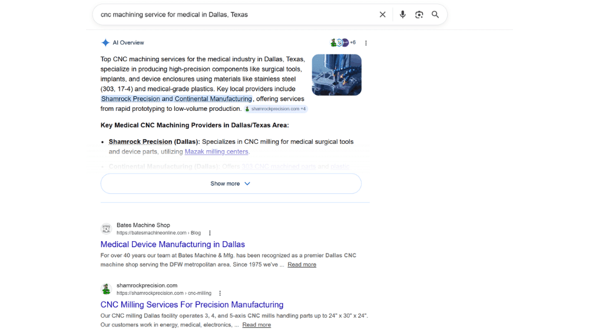Screen dimensions: 589x329
Task: Open Google Lens image search icon
Action: 419,15
